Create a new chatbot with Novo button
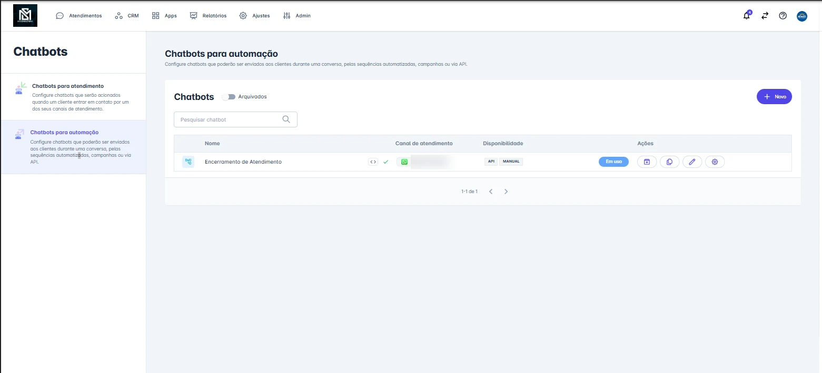The image size is (822, 373). point(774,97)
